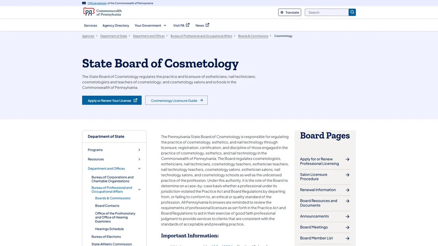This screenshot has height=246, width=438.
Task: Open the Agency Directory menu item
Action: (x=116, y=25)
